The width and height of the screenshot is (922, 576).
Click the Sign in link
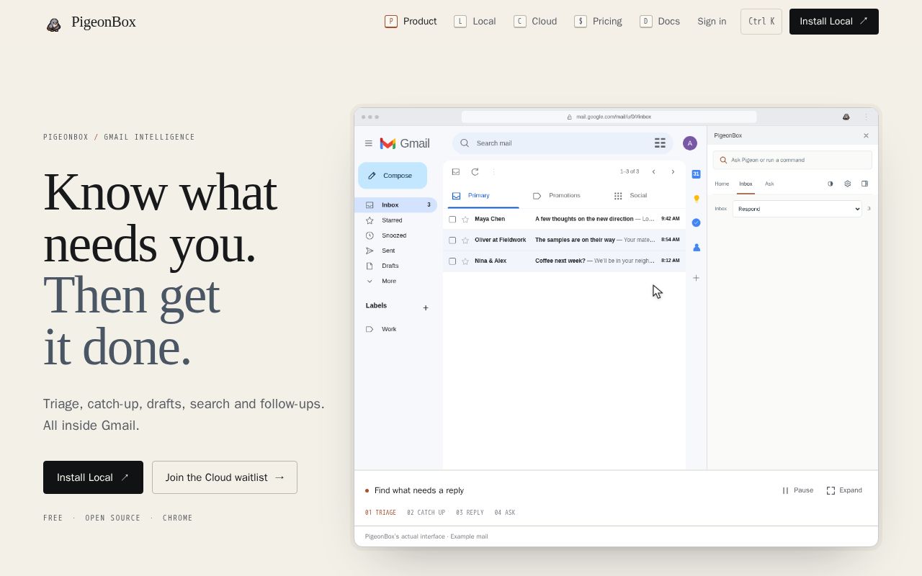click(x=712, y=22)
